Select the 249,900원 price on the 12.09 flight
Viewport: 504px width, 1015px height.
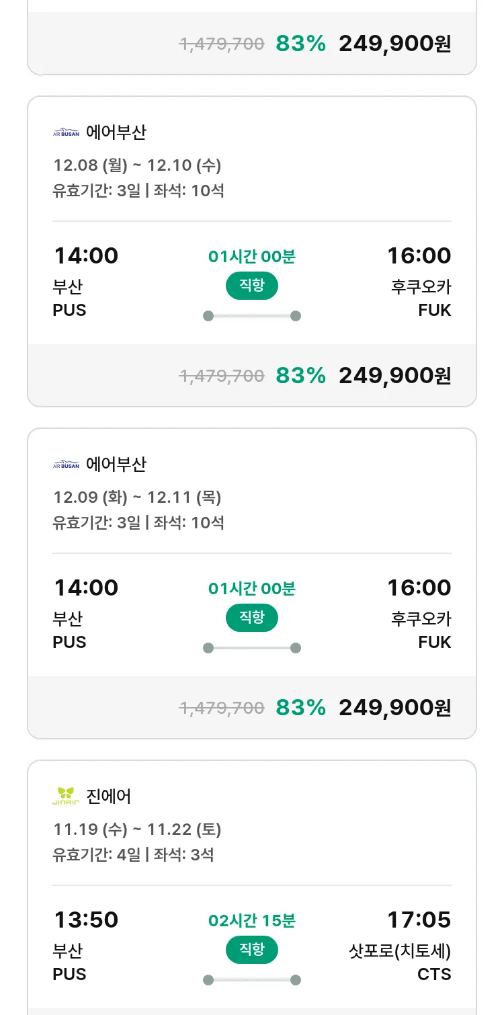point(394,708)
